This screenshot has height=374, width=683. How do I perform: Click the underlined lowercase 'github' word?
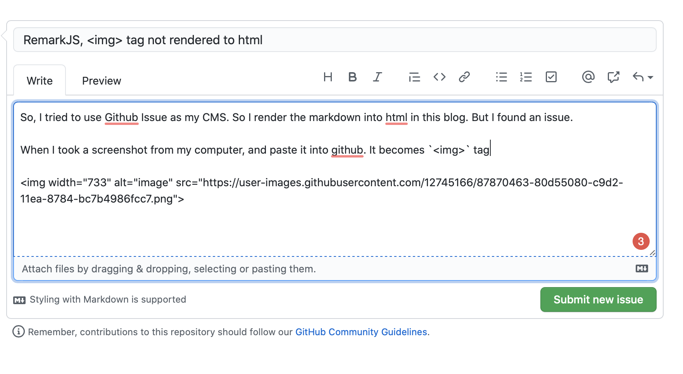pos(347,150)
